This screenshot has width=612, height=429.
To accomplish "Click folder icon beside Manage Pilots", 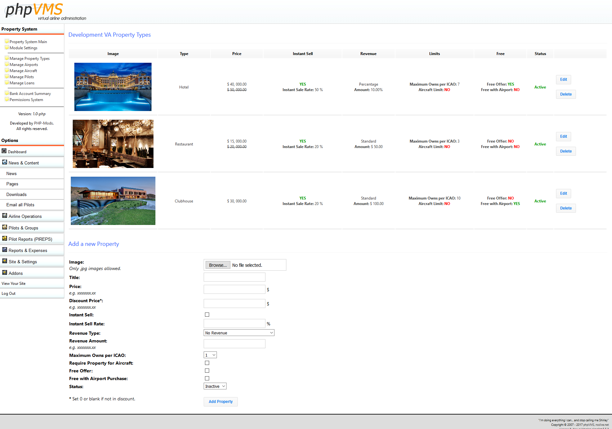I will (x=7, y=76).
